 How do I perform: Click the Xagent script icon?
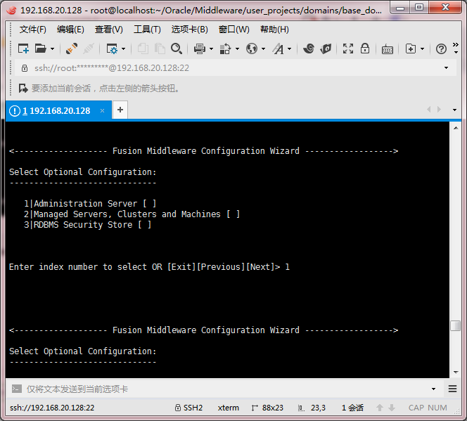(326, 48)
